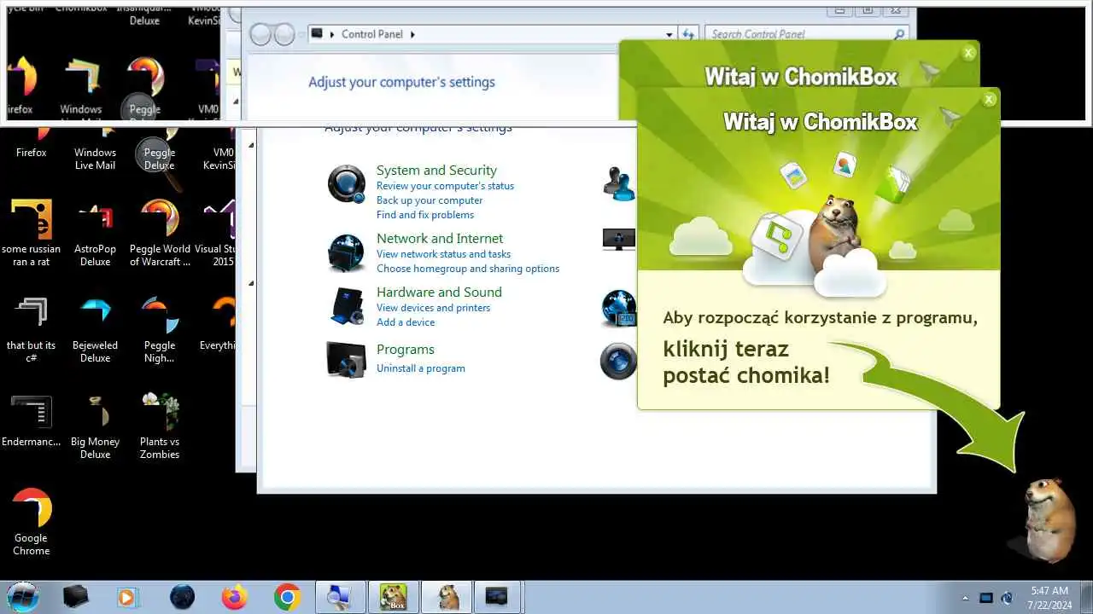Open System and Security category icon
Image resolution: width=1093 pixels, height=614 pixels.
(347, 183)
